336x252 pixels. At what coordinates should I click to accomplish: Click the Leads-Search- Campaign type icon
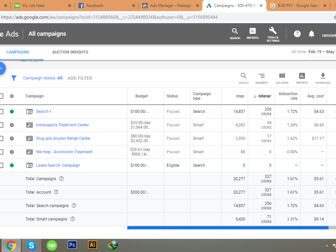coord(29,165)
